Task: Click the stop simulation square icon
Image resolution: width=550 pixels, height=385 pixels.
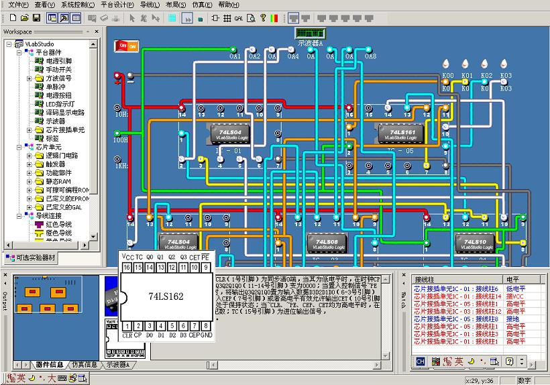Action: pos(201,19)
